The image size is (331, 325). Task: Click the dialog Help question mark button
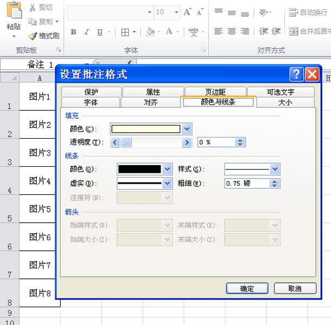(296, 74)
